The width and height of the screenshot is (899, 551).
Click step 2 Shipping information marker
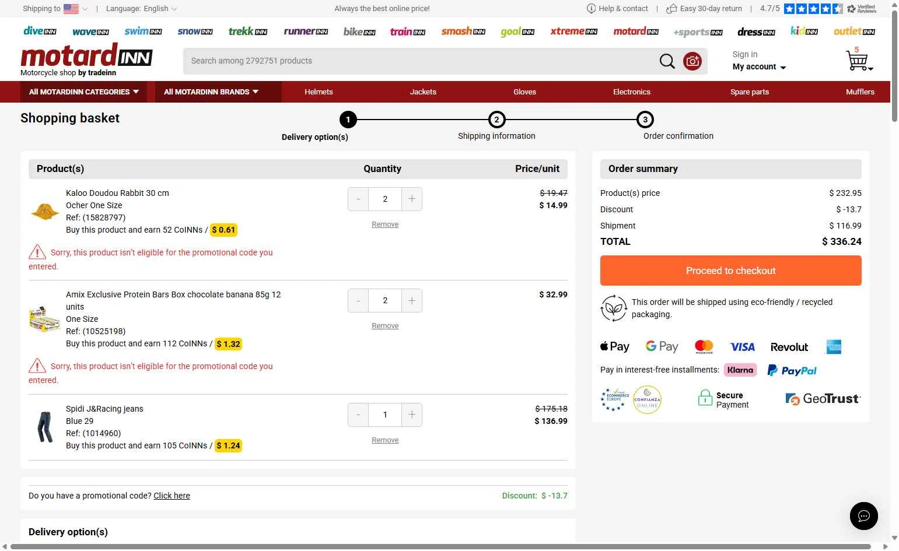pyautogui.click(x=496, y=120)
